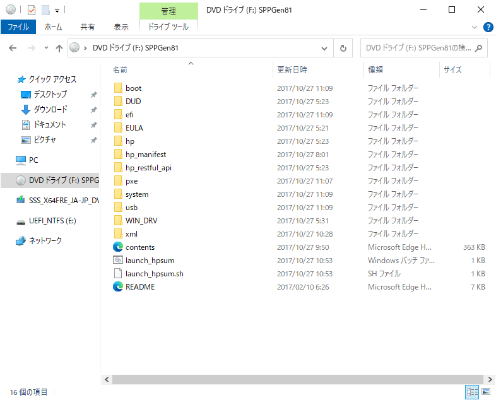Select the launch_hpsum batch file icon

click(117, 260)
